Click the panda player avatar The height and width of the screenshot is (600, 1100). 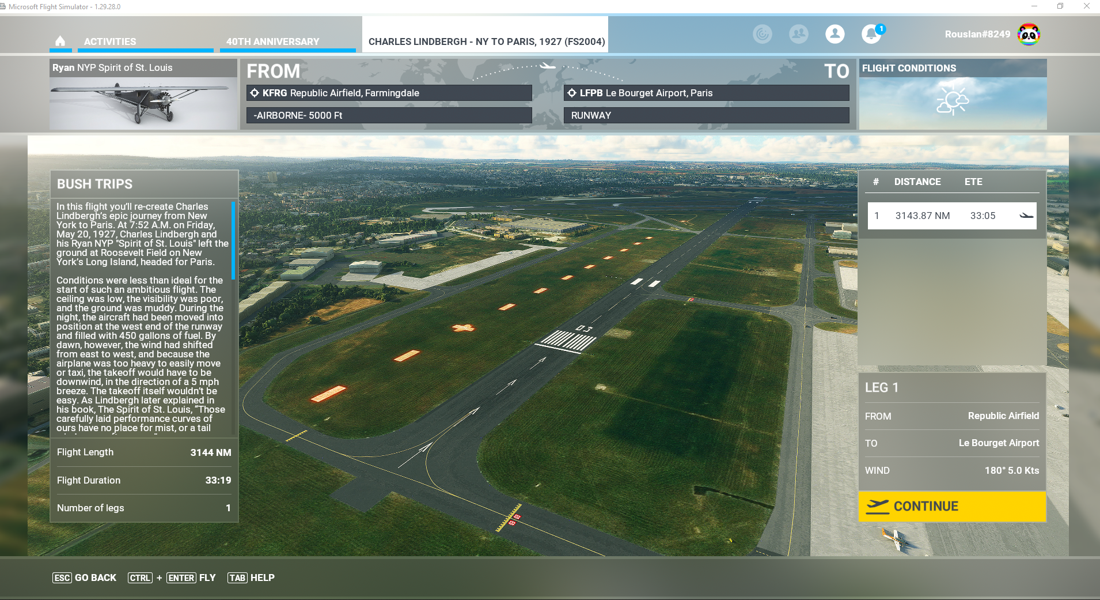(1029, 35)
